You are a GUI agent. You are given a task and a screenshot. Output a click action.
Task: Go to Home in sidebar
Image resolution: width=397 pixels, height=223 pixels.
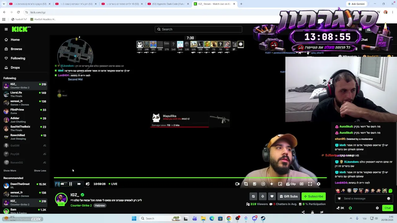tap(12, 40)
